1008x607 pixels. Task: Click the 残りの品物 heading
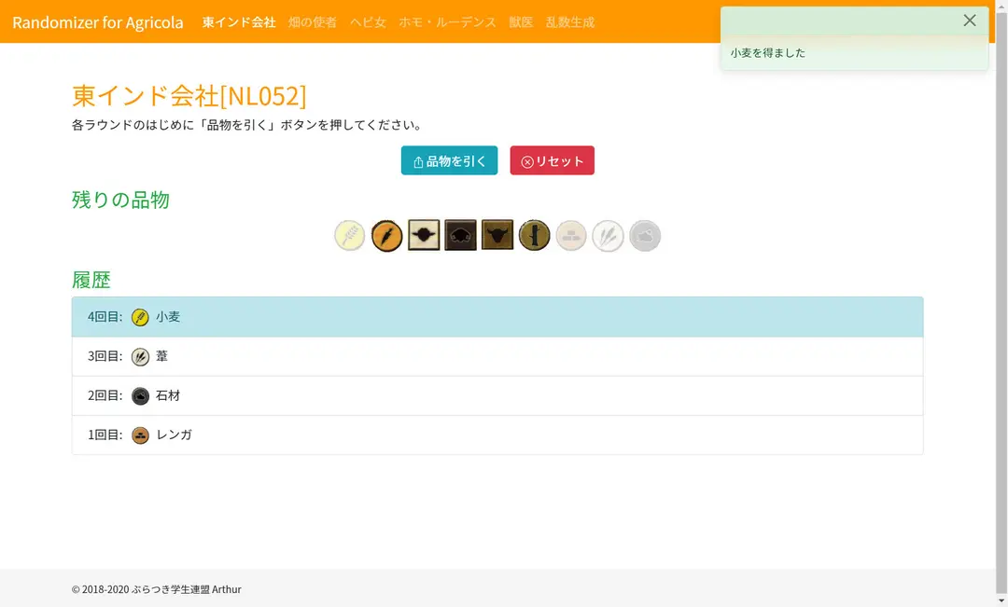click(120, 200)
